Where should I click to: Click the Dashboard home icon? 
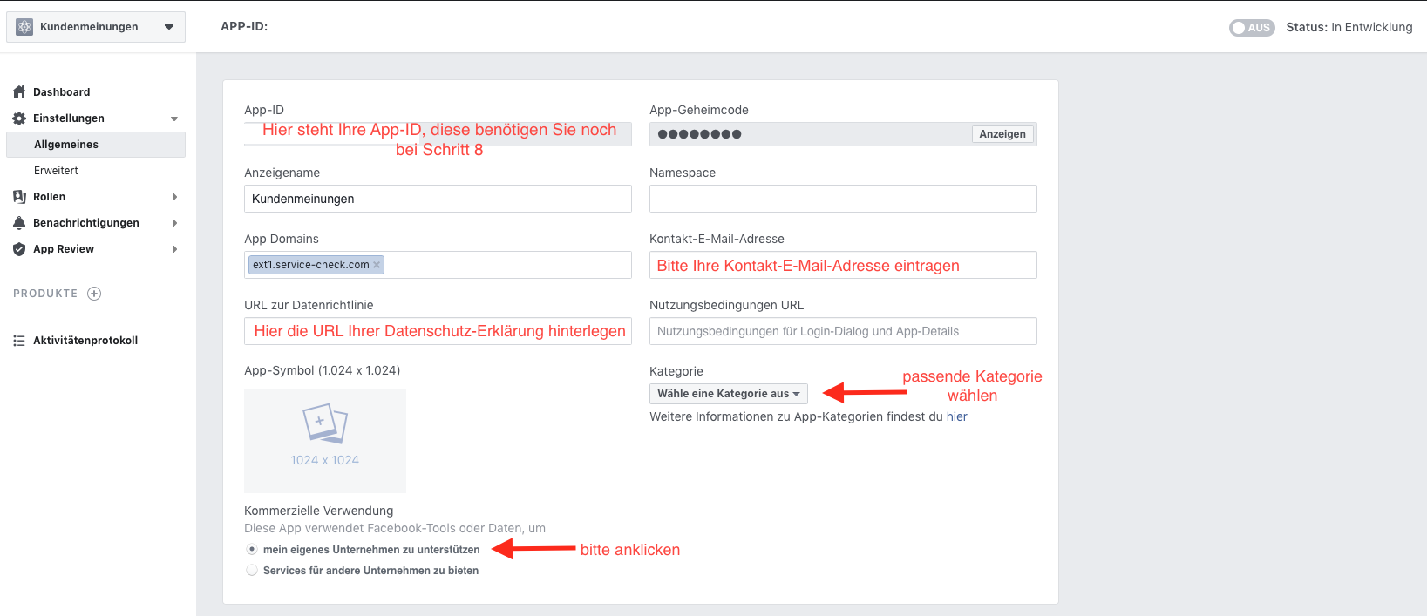[19, 92]
